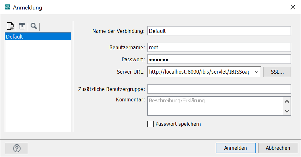Viewport: 301px width, 157px height.
Task: Cancel with the Abbrechen button
Action: pos(278,148)
